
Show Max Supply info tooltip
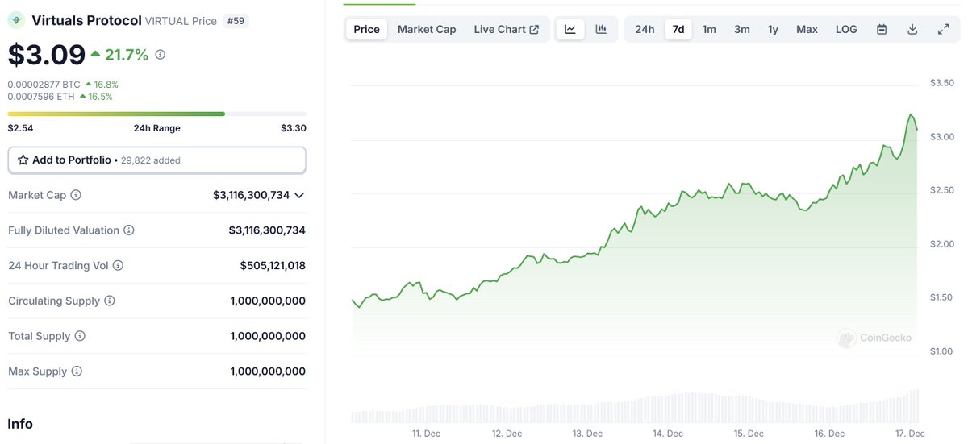[77, 371]
